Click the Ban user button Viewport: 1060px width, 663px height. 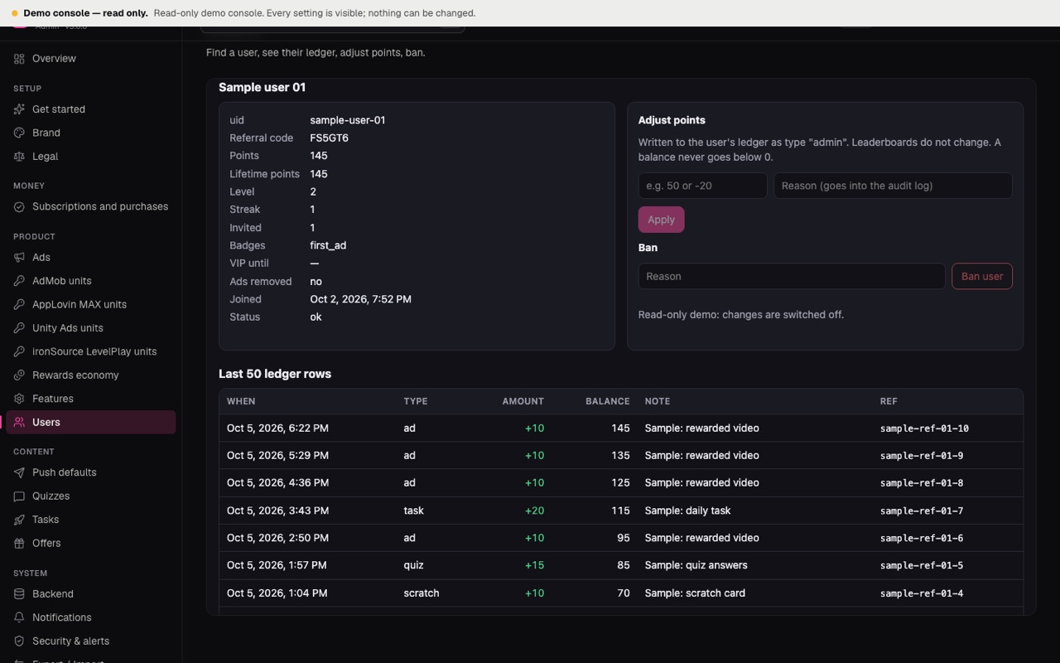(982, 277)
